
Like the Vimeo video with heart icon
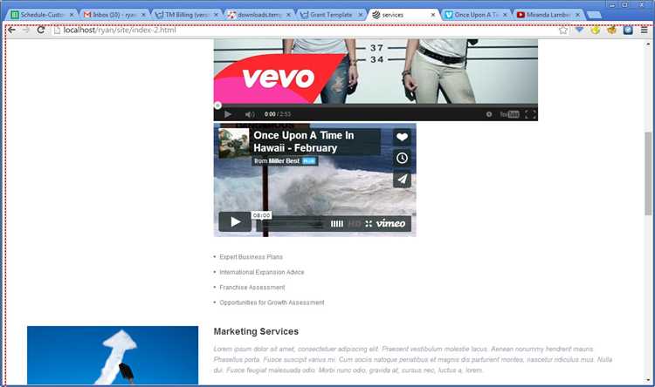pos(402,137)
